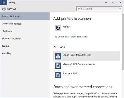Click the DEVICES header title

click(12, 9)
